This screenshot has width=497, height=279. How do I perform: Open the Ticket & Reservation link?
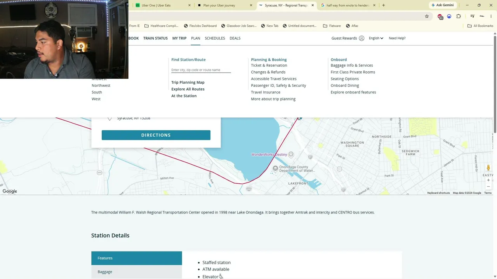(x=269, y=65)
